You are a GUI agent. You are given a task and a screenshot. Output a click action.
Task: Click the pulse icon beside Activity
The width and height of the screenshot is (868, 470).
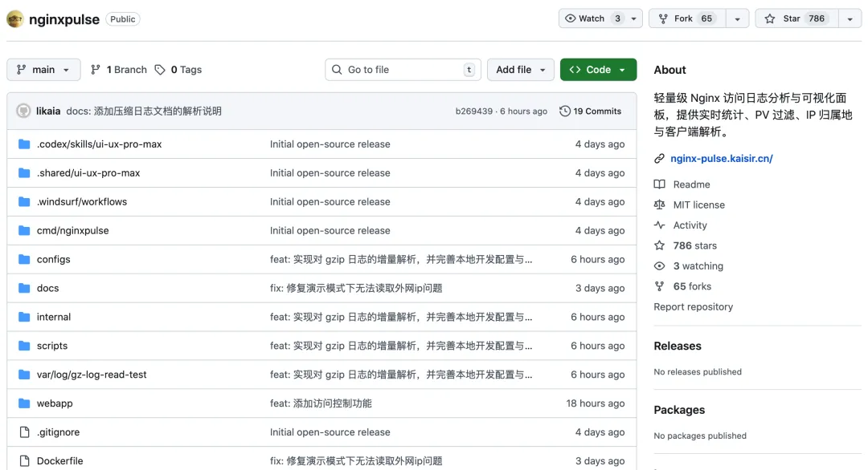(x=660, y=225)
